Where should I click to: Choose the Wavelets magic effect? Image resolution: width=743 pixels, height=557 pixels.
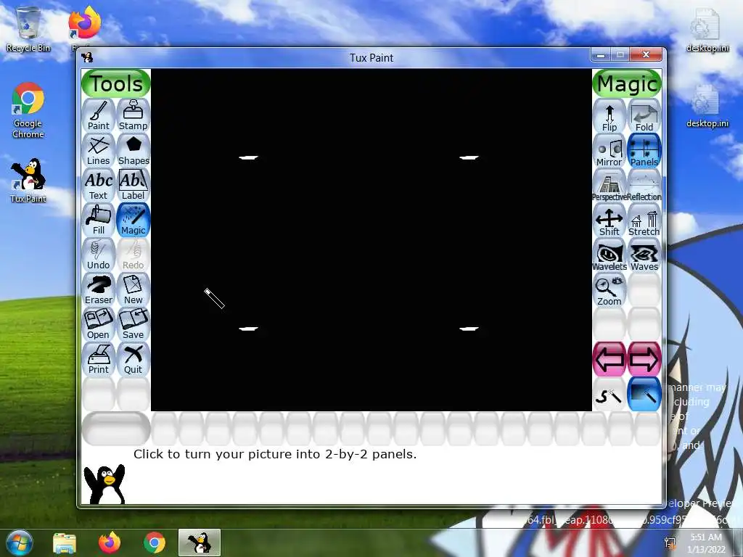(609, 256)
